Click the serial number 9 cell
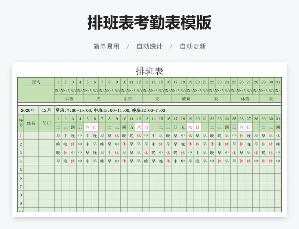 [x=21, y=204]
